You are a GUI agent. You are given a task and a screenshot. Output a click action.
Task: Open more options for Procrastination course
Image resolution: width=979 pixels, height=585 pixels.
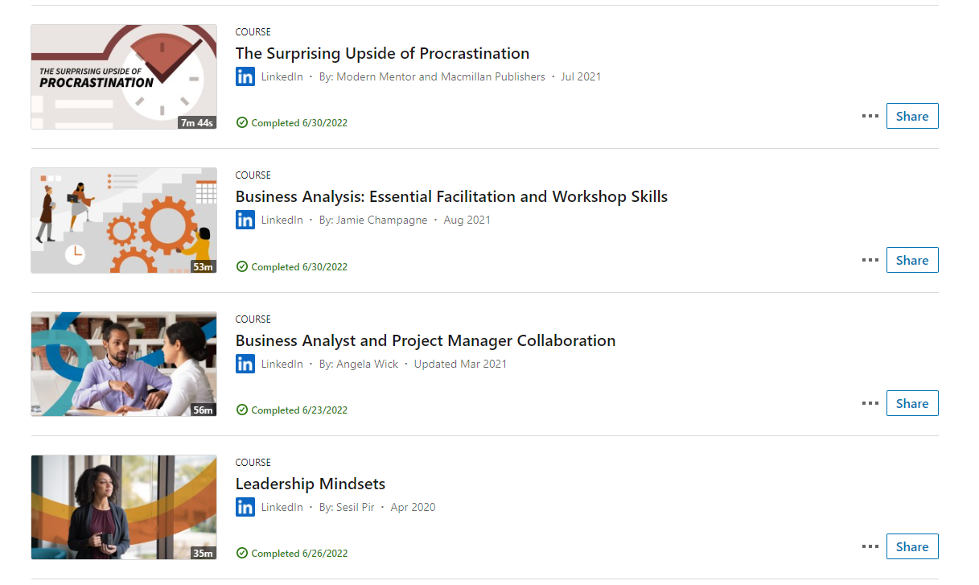[870, 116]
